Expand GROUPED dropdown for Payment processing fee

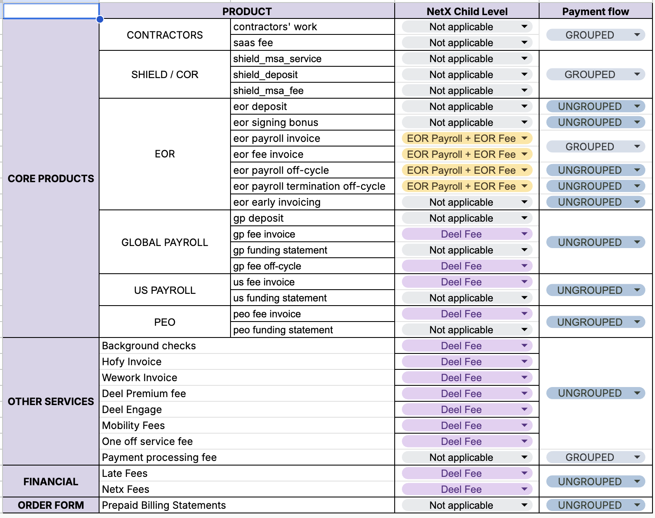(x=637, y=457)
